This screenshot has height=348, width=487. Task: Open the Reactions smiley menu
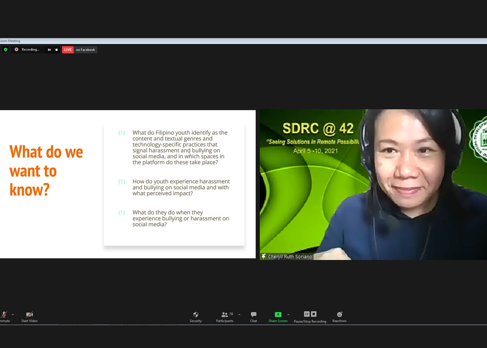340,317
